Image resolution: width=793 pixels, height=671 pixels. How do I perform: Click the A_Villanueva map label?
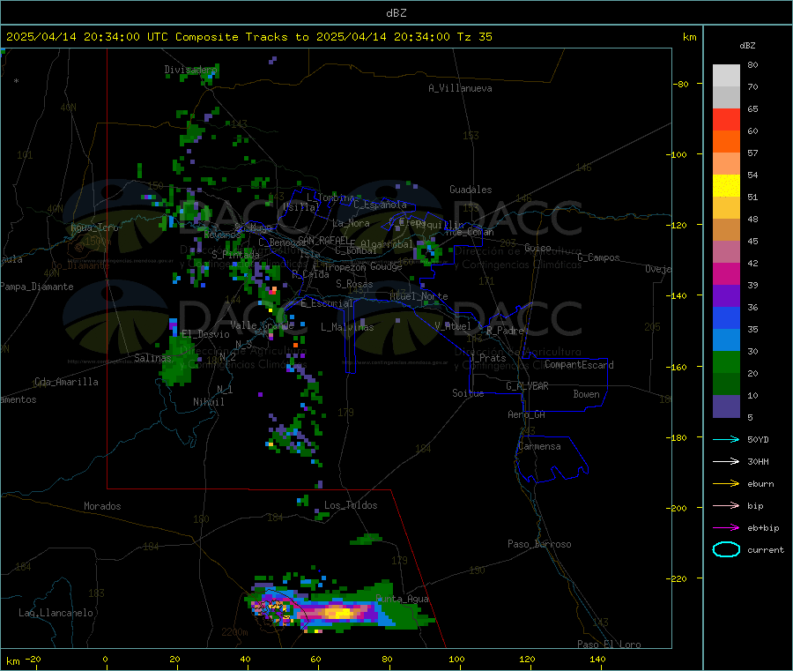pos(460,88)
